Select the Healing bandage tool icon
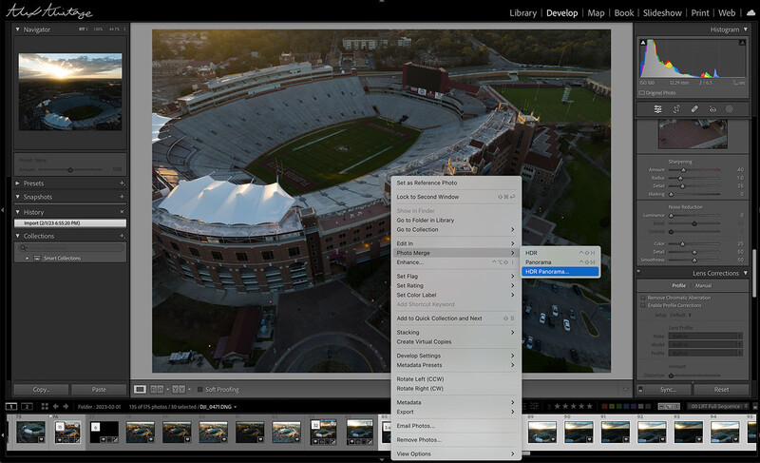 (694, 109)
